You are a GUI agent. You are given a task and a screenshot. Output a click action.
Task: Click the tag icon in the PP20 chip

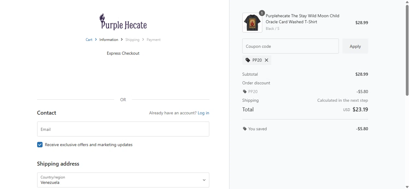coord(248,60)
